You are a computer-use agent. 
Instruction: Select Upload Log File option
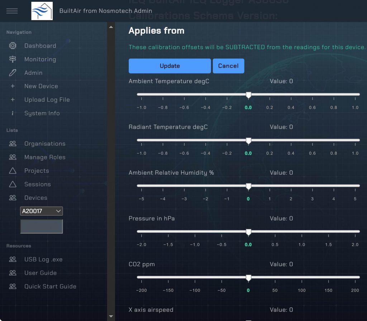coord(47,100)
